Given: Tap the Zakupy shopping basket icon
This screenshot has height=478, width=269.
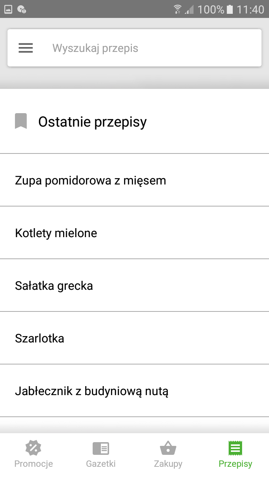Looking at the screenshot, I should tap(168, 448).
